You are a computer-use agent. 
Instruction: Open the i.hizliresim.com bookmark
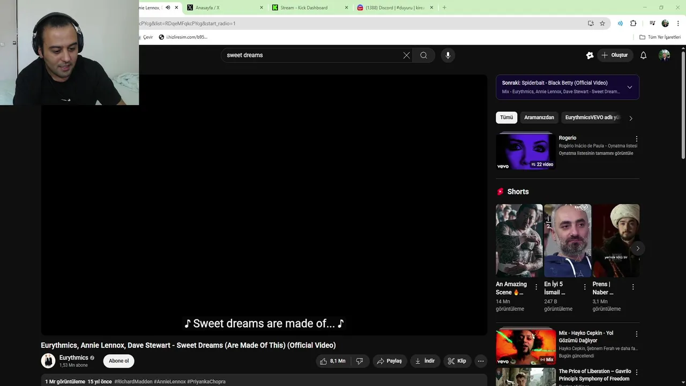point(183,37)
